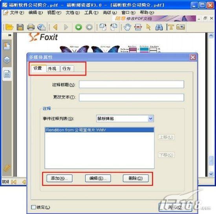Select the snapshot camera tool
Screen dimensions: 216x214
pos(181,27)
